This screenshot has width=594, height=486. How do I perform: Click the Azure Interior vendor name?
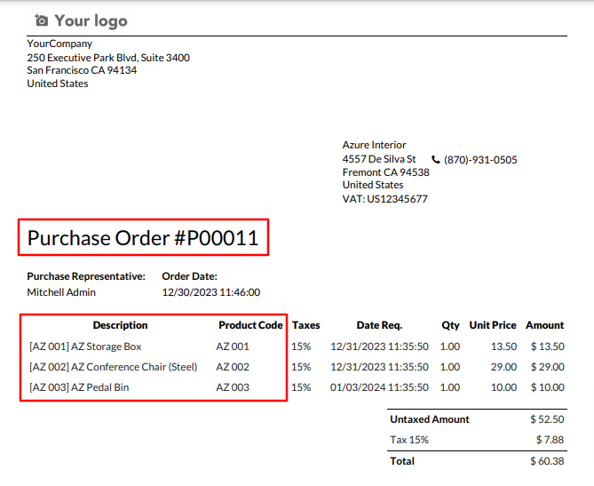pyautogui.click(x=375, y=145)
